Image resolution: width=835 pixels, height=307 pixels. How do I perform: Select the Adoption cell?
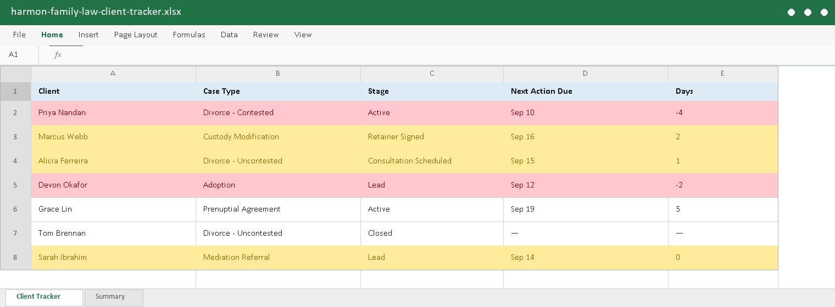pos(278,185)
